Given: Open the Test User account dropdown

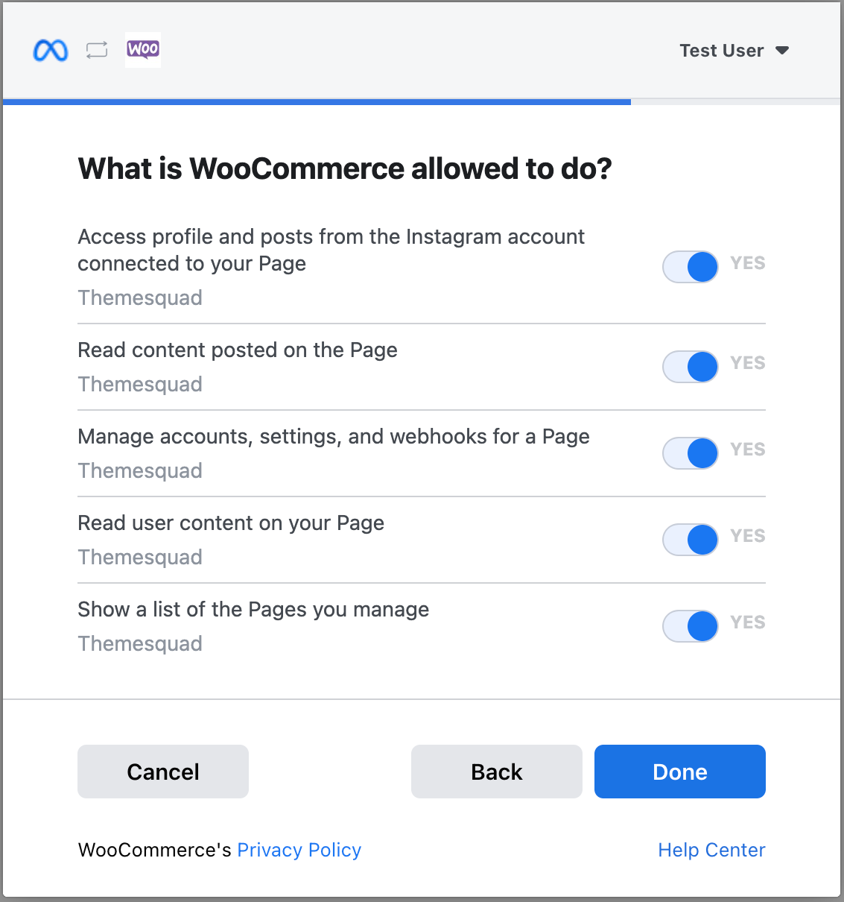Looking at the screenshot, I should (734, 50).
